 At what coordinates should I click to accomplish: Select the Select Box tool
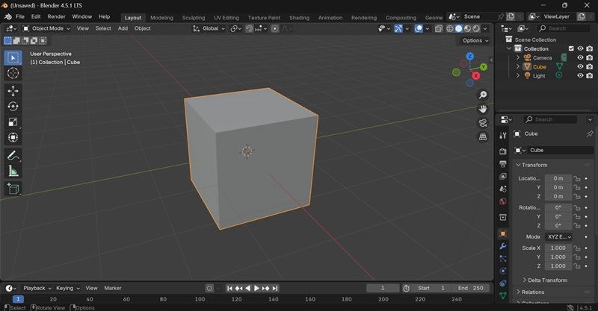click(x=13, y=58)
